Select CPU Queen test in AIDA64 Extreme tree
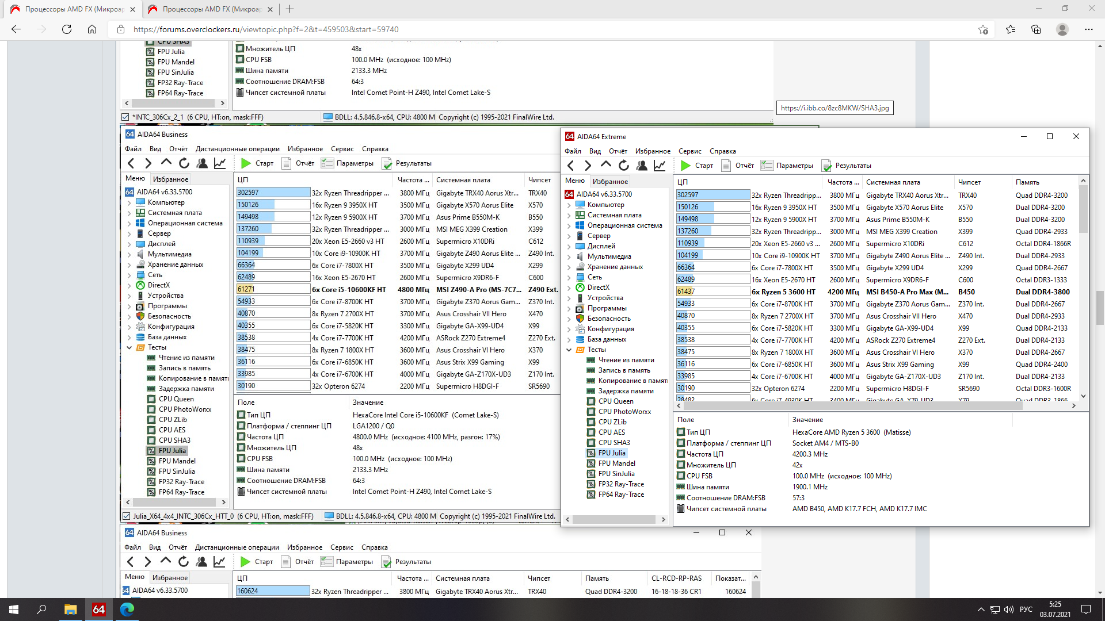The height and width of the screenshot is (621, 1105). [615, 401]
